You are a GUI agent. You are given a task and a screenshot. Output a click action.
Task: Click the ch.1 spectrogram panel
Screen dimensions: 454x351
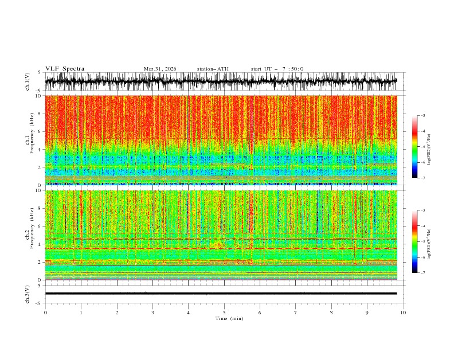click(x=221, y=140)
